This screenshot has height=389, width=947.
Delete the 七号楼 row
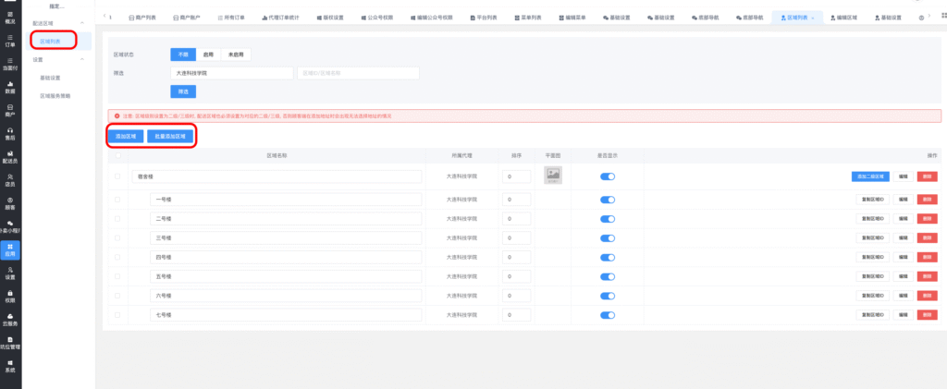pos(926,315)
